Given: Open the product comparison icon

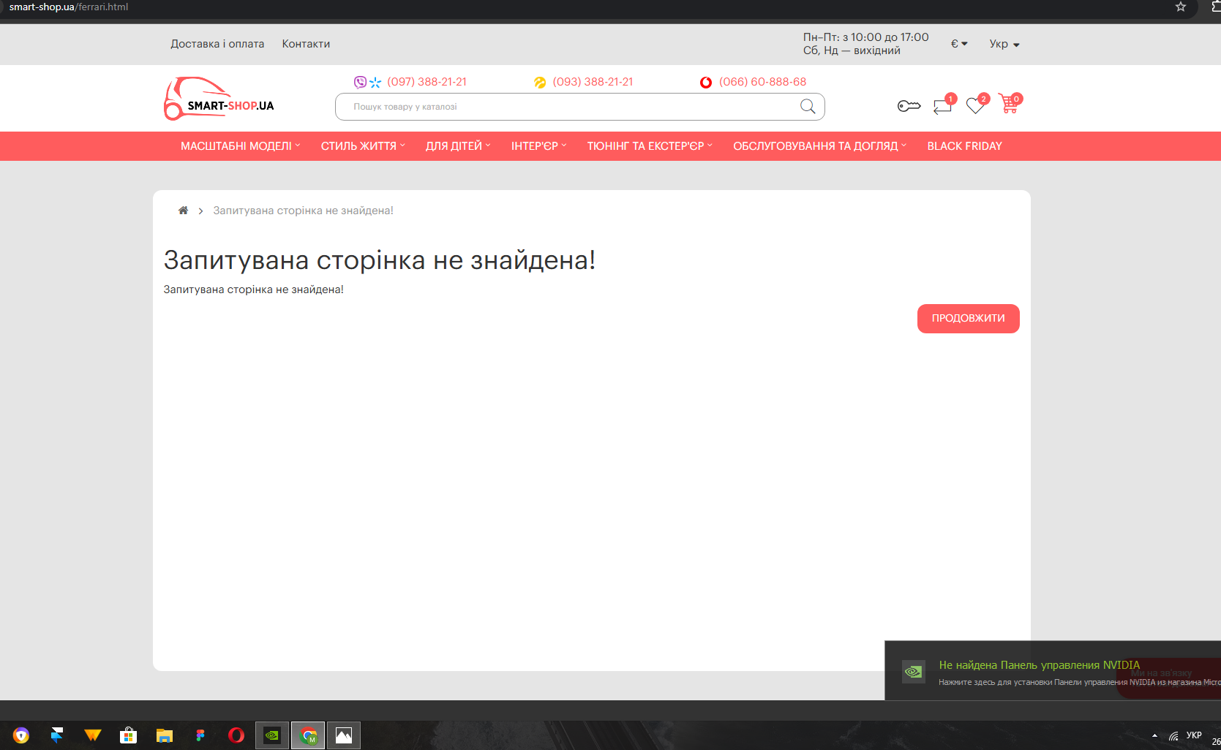Looking at the screenshot, I should (942, 106).
